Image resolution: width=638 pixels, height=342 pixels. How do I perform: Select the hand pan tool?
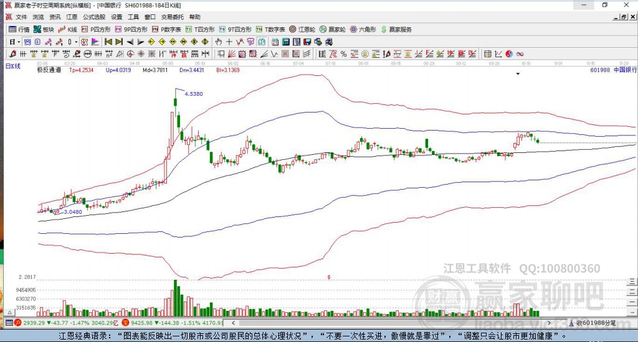pyautogui.click(x=219, y=42)
